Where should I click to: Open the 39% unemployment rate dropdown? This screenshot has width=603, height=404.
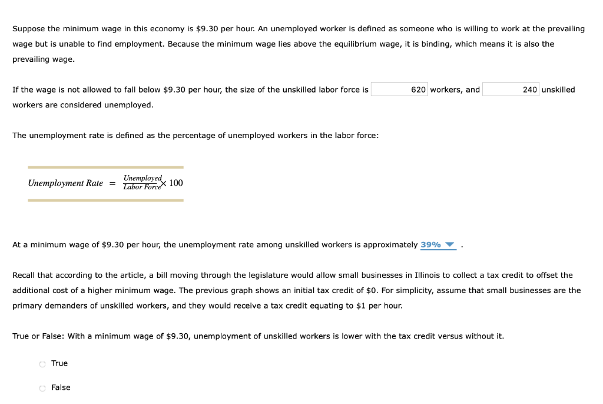click(438, 245)
